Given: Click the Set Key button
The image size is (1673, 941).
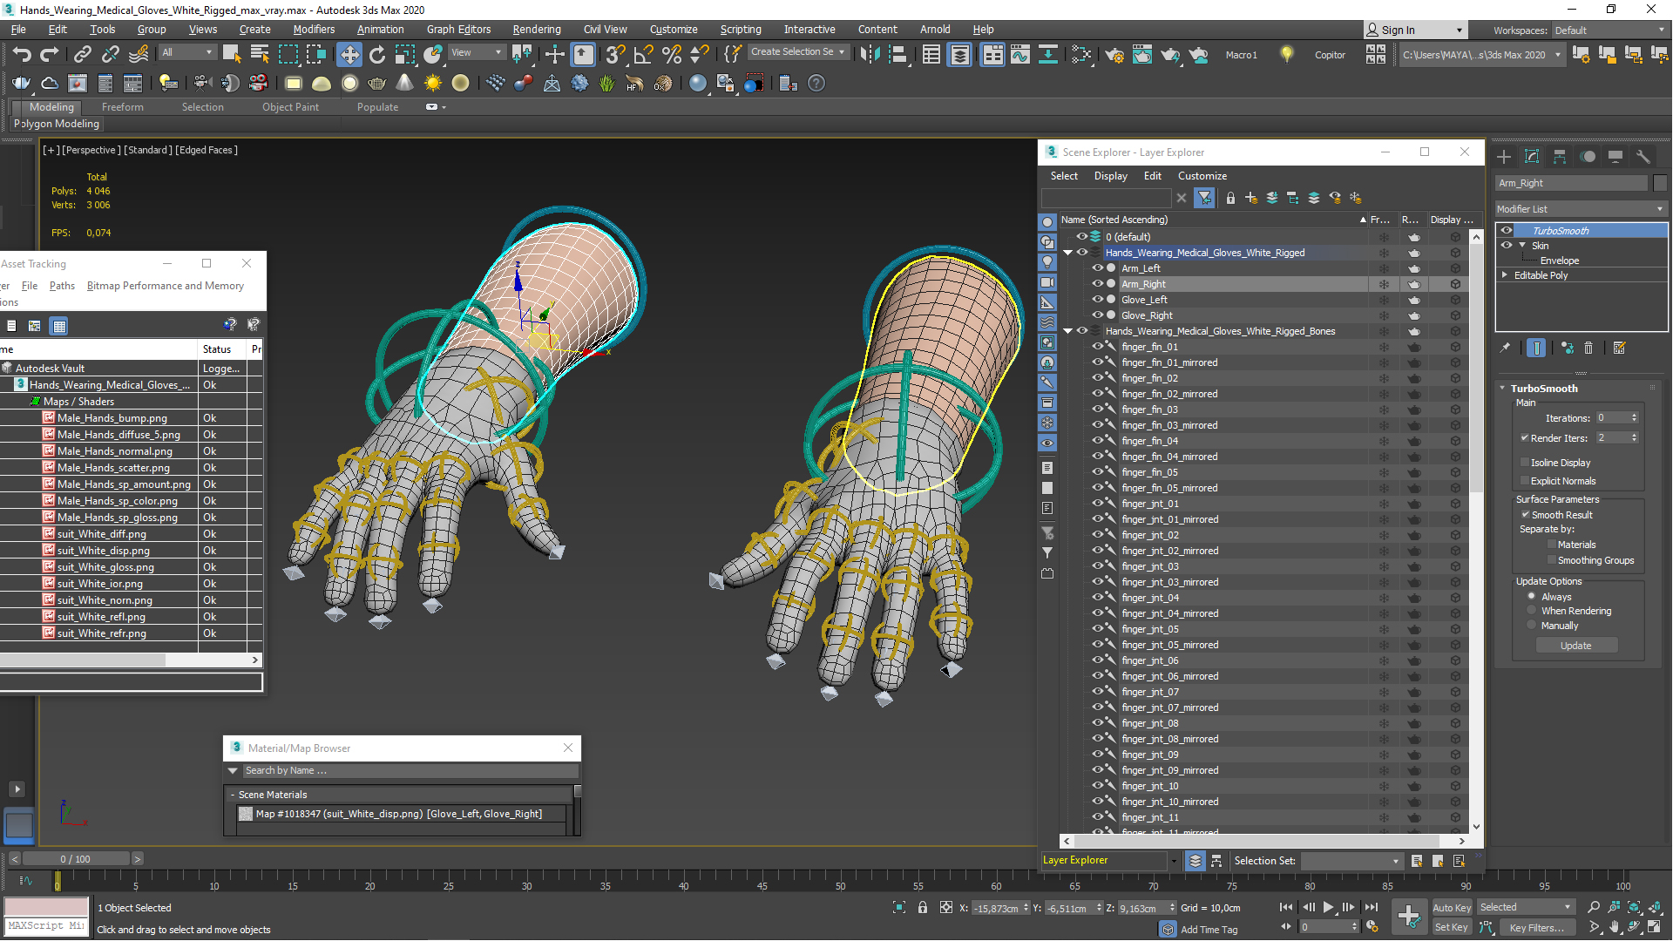Looking at the screenshot, I should (1452, 928).
